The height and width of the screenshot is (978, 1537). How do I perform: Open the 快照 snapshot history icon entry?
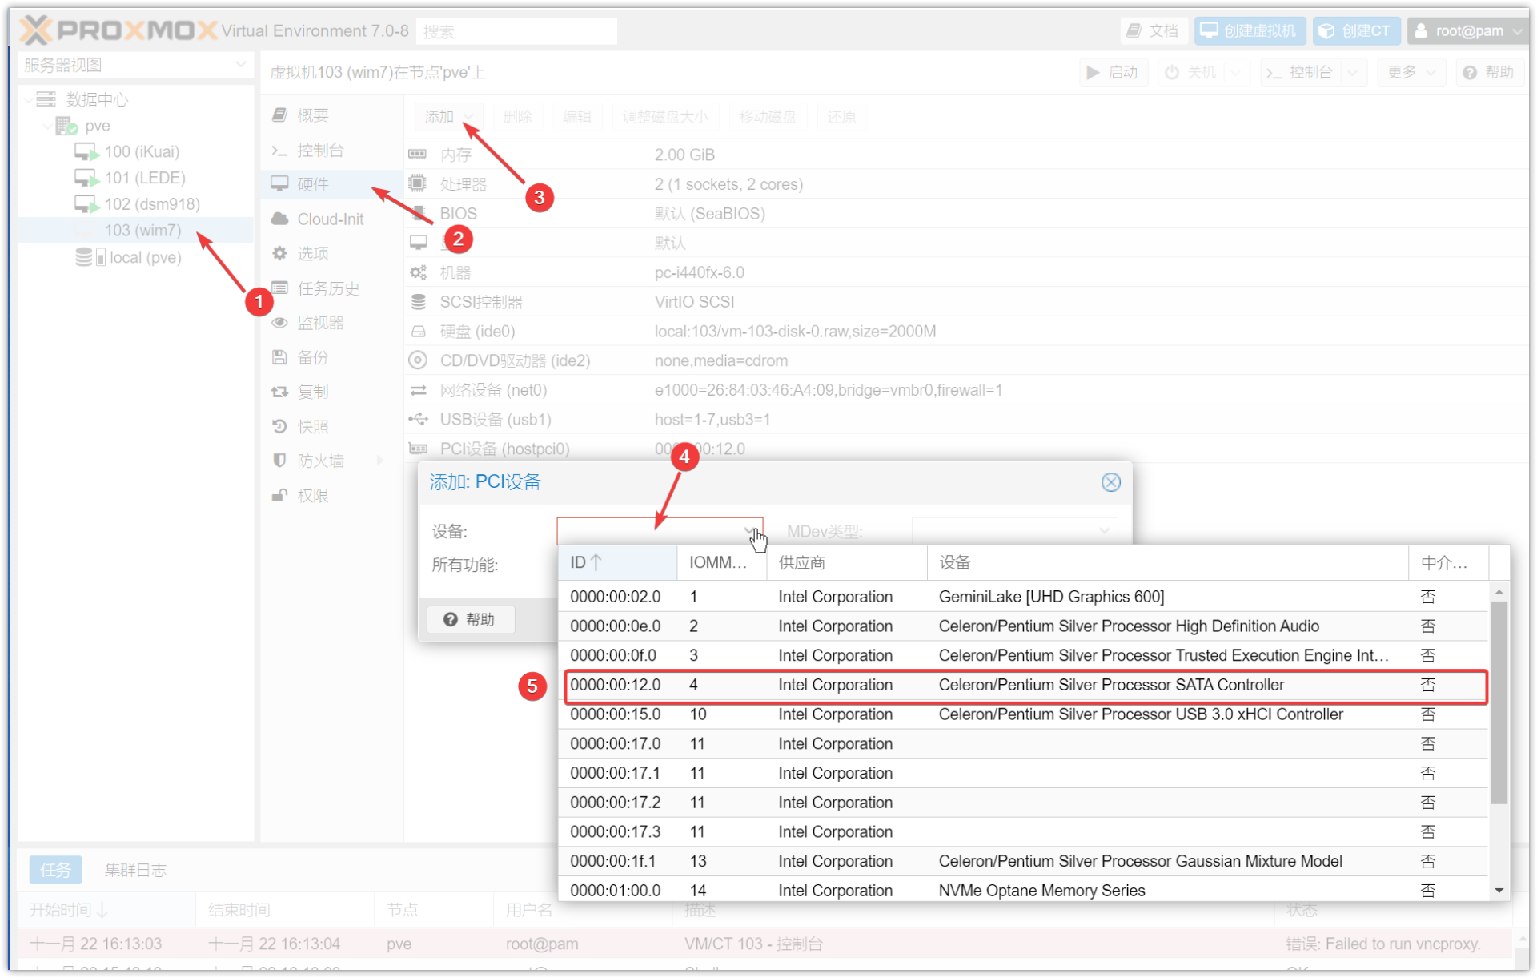click(279, 426)
